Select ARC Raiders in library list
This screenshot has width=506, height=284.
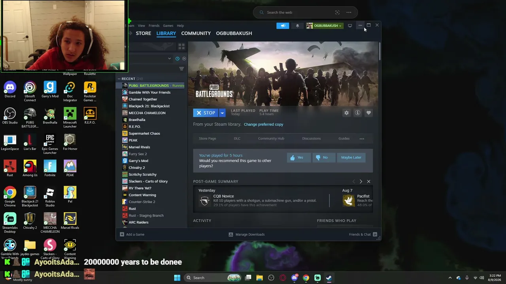[x=153, y=222]
